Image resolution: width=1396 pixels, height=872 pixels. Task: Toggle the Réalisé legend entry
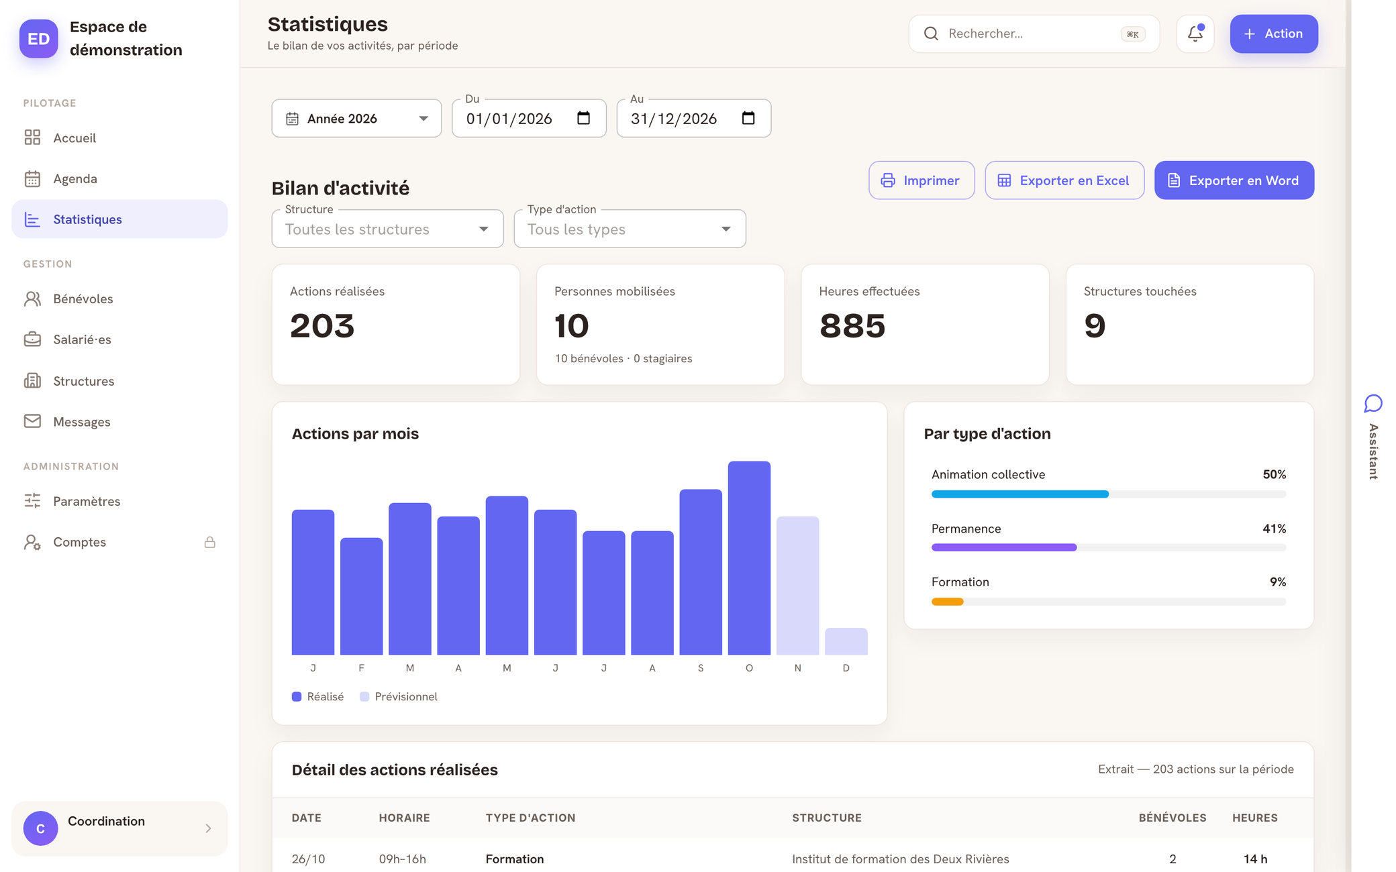click(x=317, y=697)
